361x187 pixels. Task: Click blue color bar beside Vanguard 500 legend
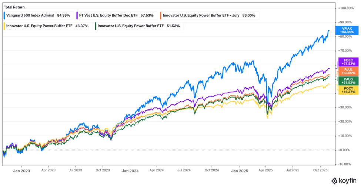coord(4,16)
